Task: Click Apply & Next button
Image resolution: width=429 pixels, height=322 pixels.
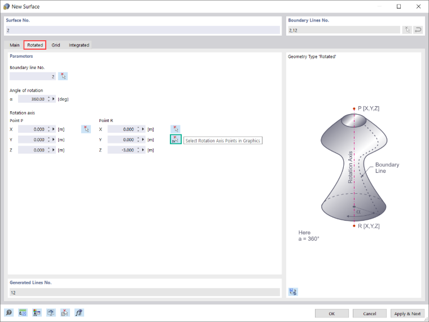Action: coord(408,314)
